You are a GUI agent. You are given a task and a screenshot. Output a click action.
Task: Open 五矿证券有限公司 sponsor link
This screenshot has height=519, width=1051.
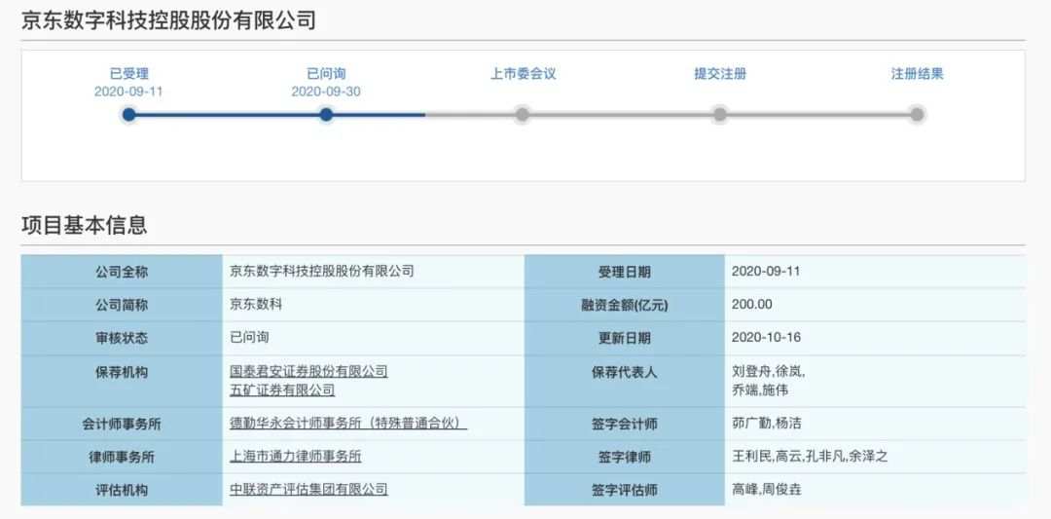click(x=282, y=390)
